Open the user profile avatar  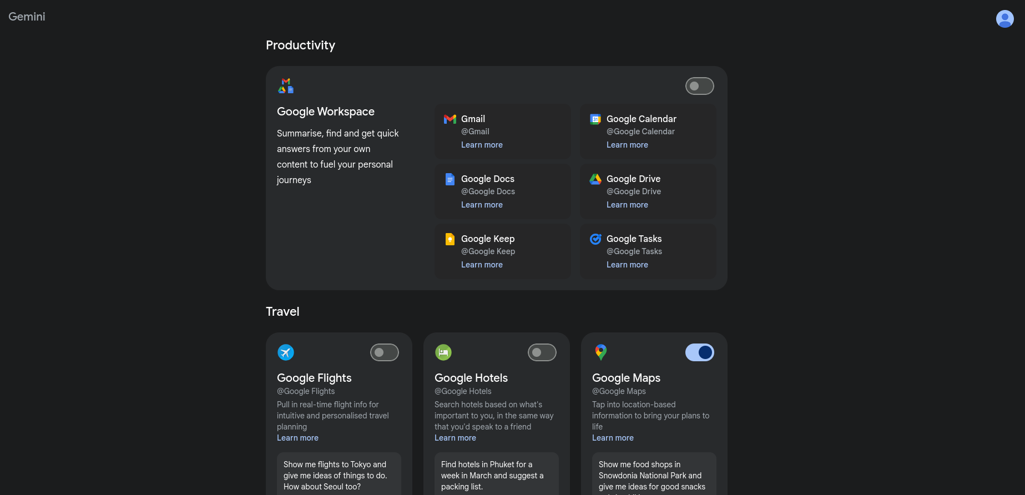(x=1004, y=19)
